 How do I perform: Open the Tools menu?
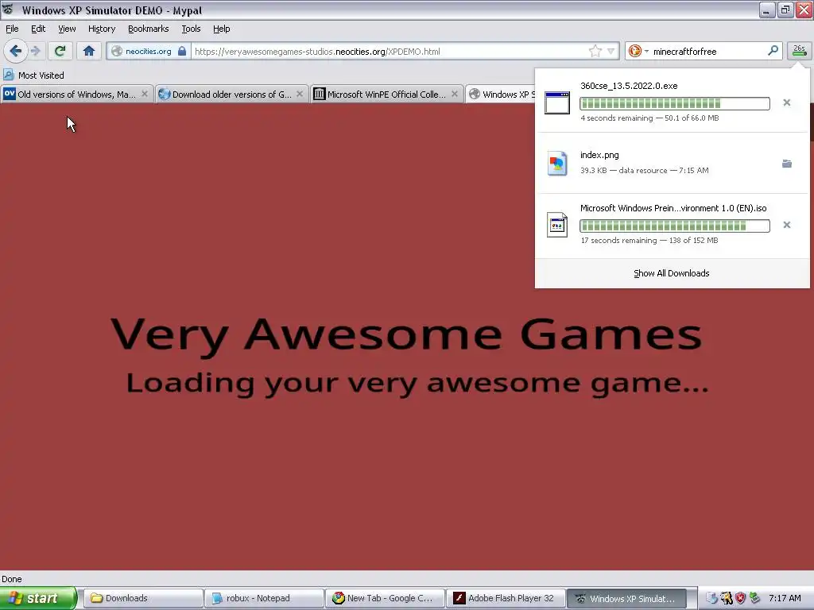pos(191,29)
